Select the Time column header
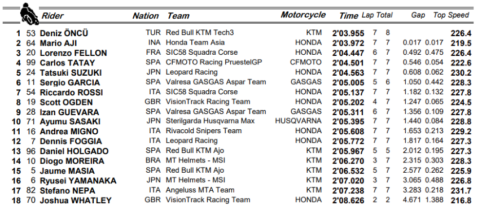Screen dimensions: 482x210 349,16
